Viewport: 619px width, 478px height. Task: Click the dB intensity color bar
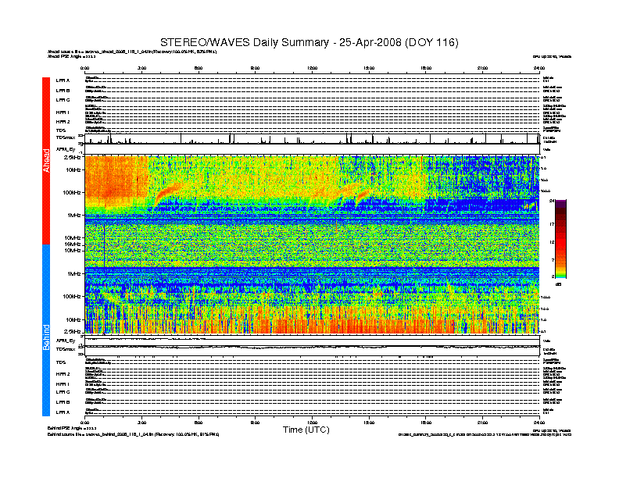click(x=560, y=238)
